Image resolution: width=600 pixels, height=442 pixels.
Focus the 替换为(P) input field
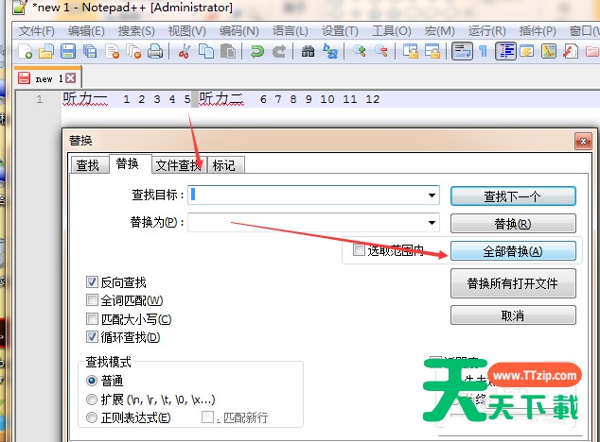[x=313, y=223]
